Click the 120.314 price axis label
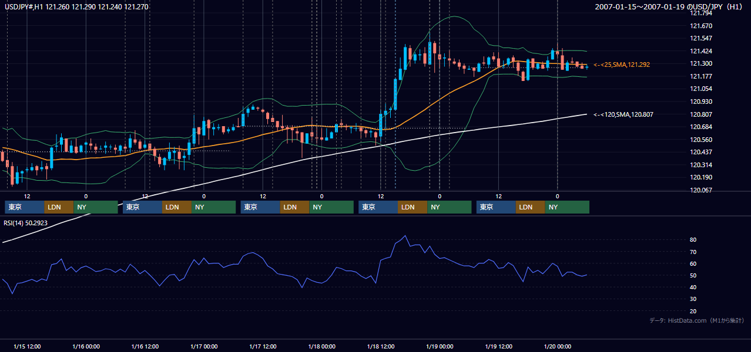This screenshot has width=751, height=352. pyautogui.click(x=701, y=165)
